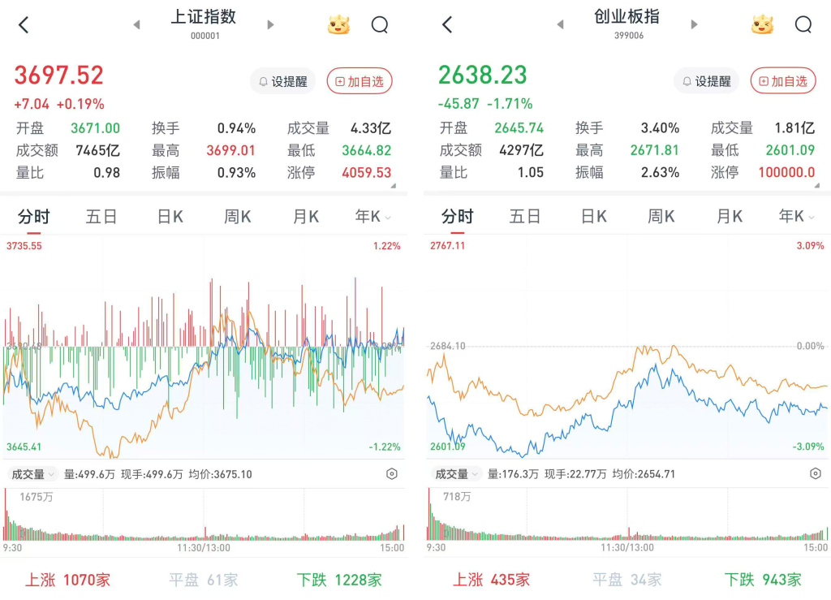Viewport: 831px width, 600px height.
Task: Tap 上涨 435家 count
Action: point(491,580)
